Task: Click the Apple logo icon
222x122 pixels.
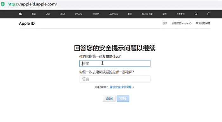Action: point(21,14)
